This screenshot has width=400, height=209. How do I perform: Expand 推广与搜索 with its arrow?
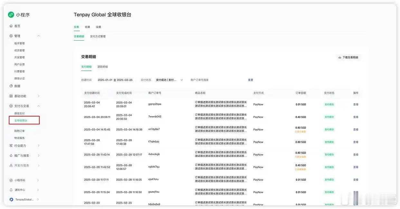pyautogui.click(x=38, y=156)
